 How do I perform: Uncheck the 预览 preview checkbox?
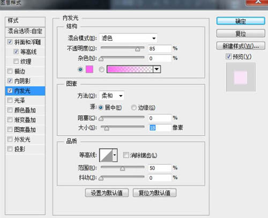(x=228, y=56)
